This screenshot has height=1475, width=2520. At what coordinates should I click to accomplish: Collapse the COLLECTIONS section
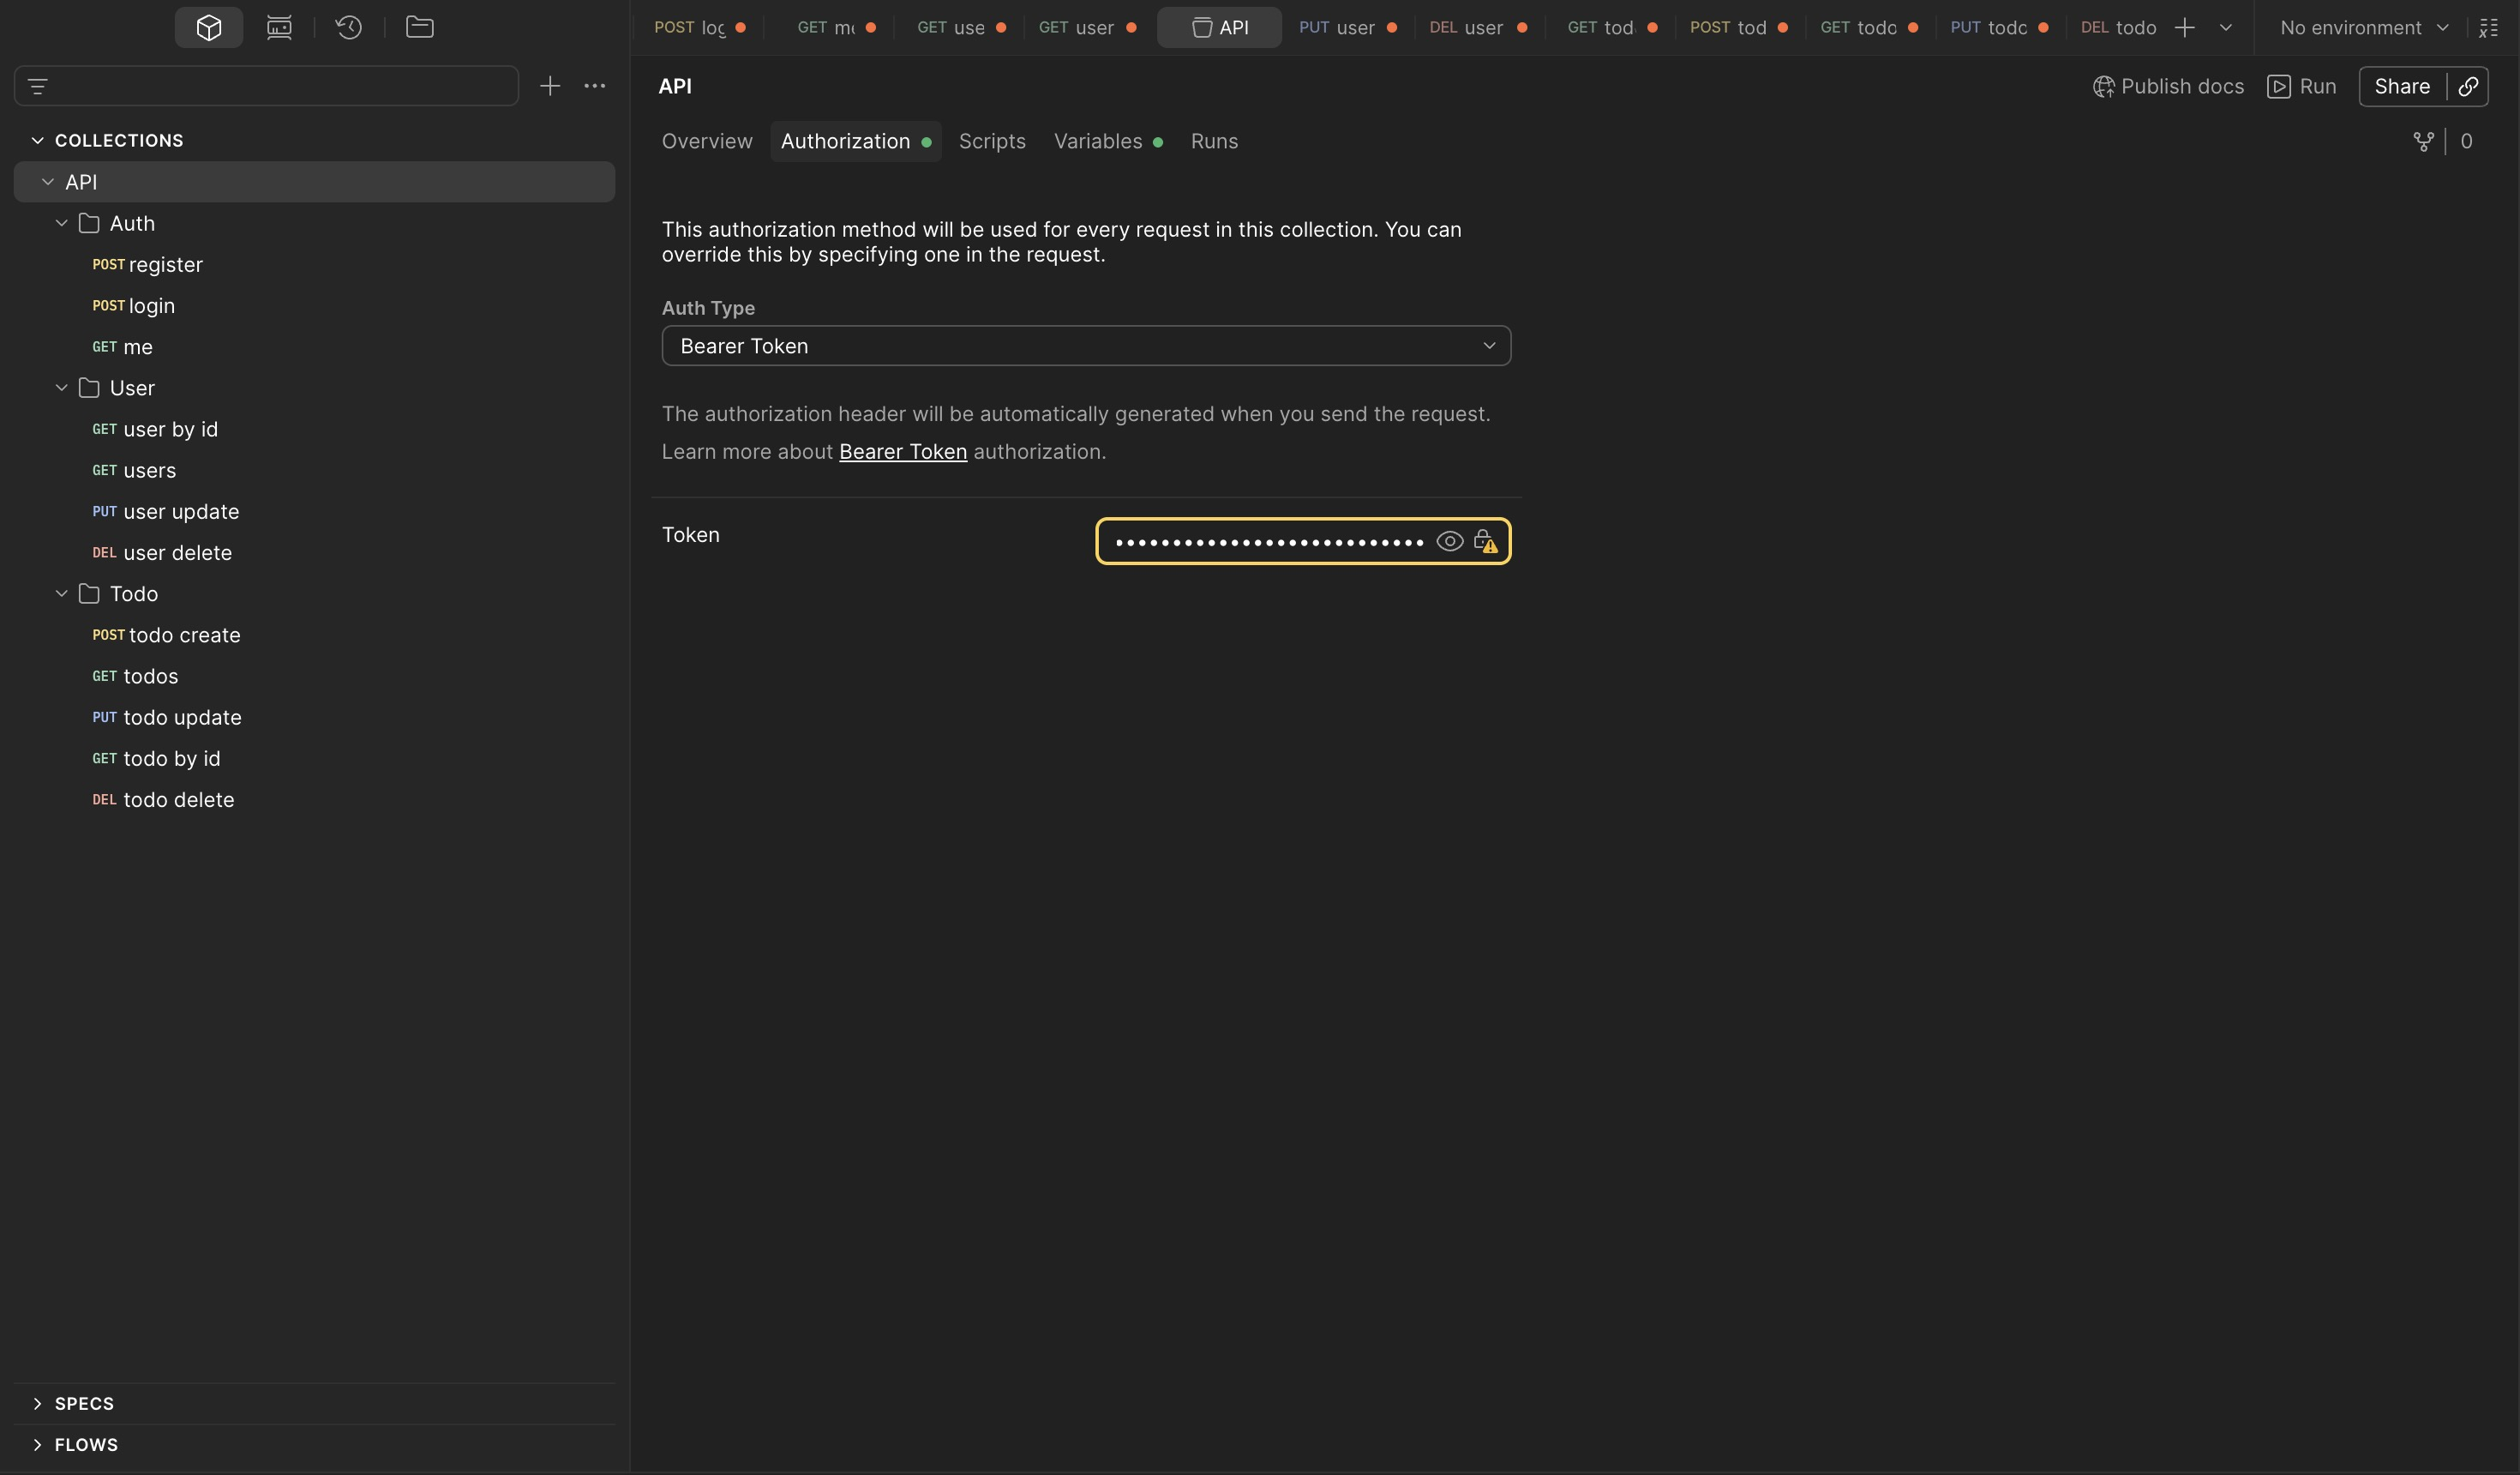point(38,141)
